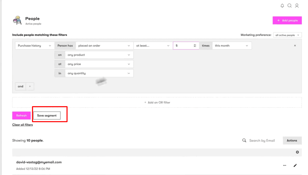Click the search magnifier icon in header
The height and width of the screenshot is (175, 308).
pyautogui.click(x=289, y=6)
